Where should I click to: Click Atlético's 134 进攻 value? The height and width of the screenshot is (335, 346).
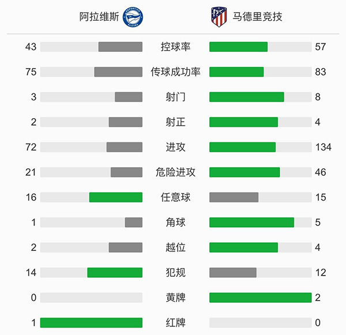(323, 147)
